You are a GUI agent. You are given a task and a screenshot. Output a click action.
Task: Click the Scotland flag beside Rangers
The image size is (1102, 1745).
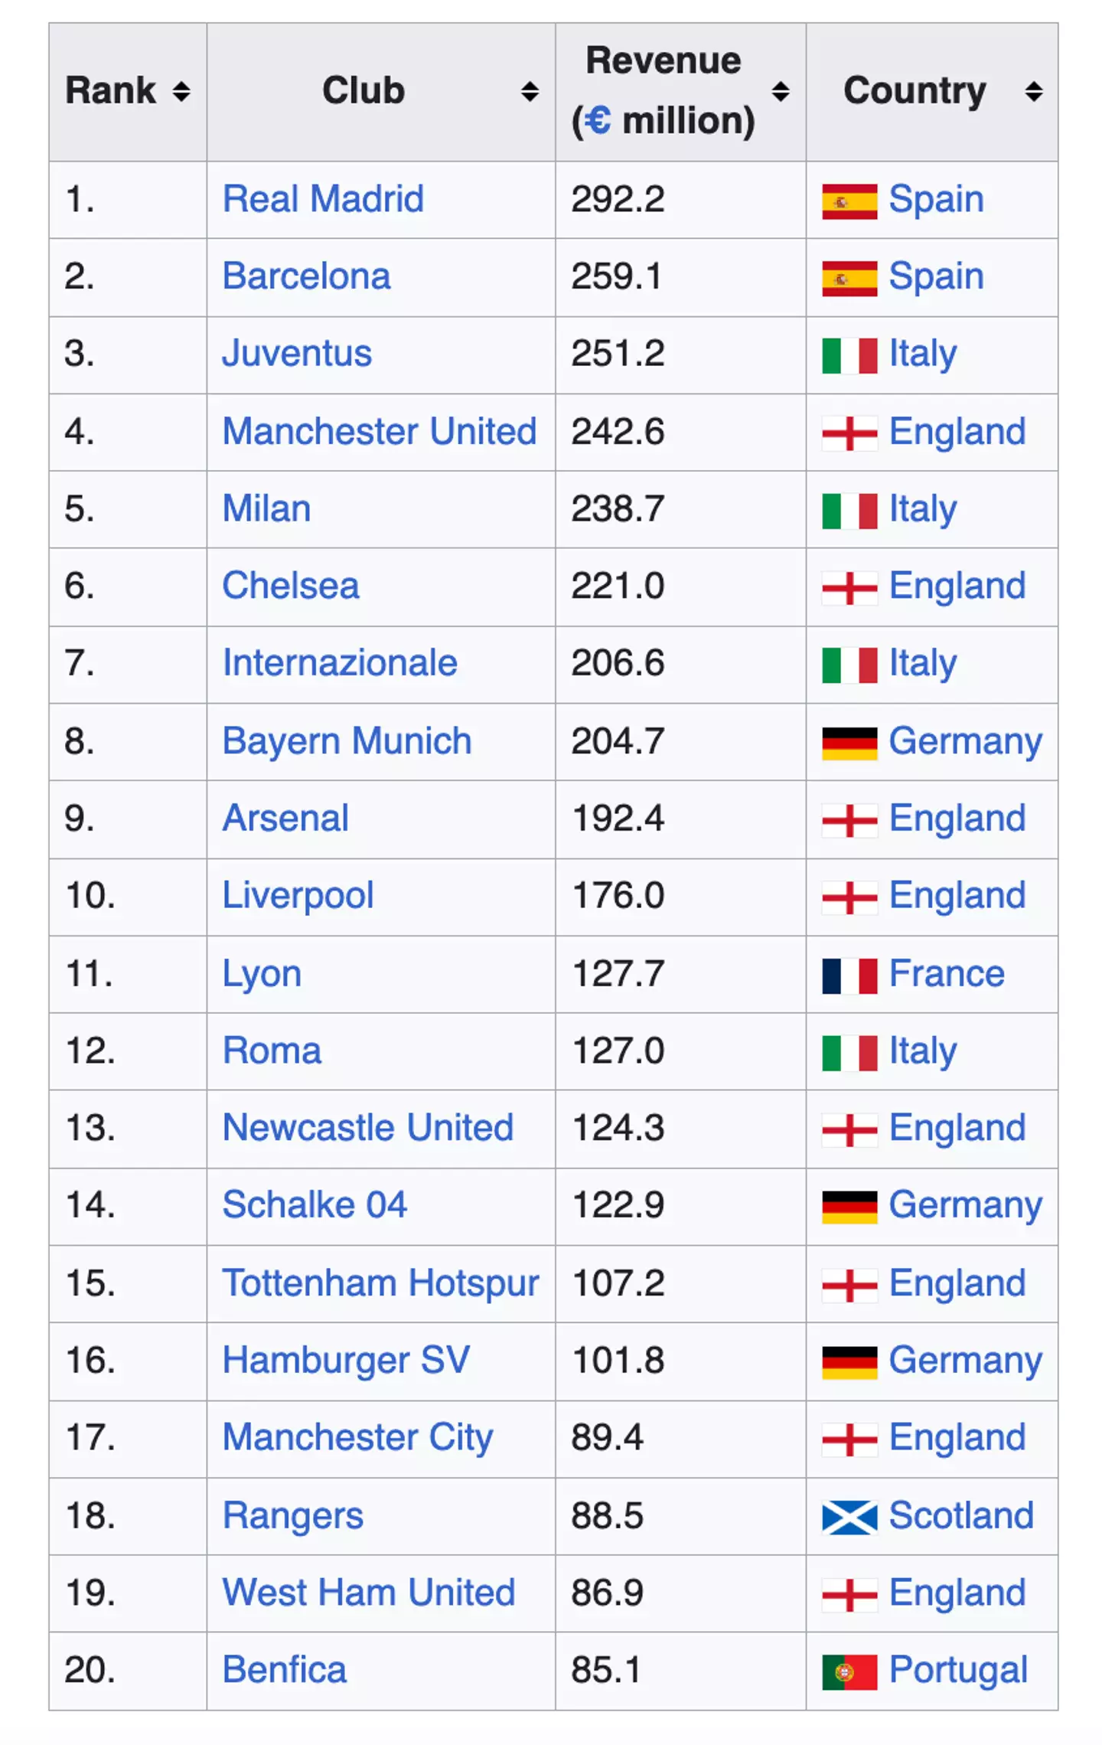coord(849,1515)
